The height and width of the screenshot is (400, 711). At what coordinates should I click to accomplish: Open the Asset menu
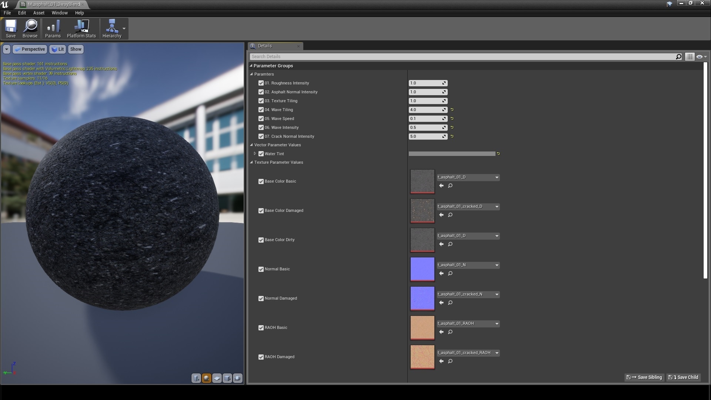39,13
